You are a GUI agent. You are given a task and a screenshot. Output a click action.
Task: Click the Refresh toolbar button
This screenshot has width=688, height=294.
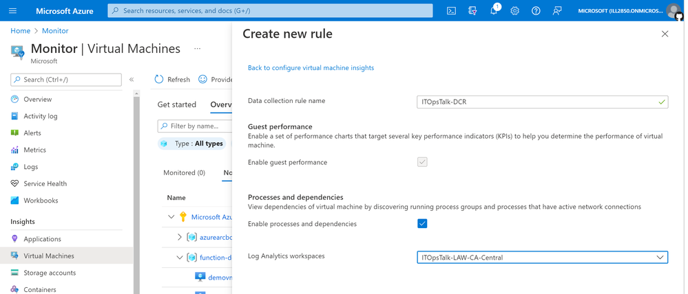[172, 79]
